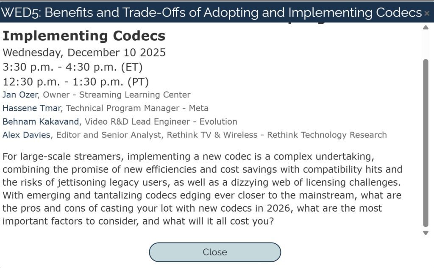This screenshot has width=434, height=268.
Task: Click the bold Implementing Codecs heading
Action: click(84, 36)
